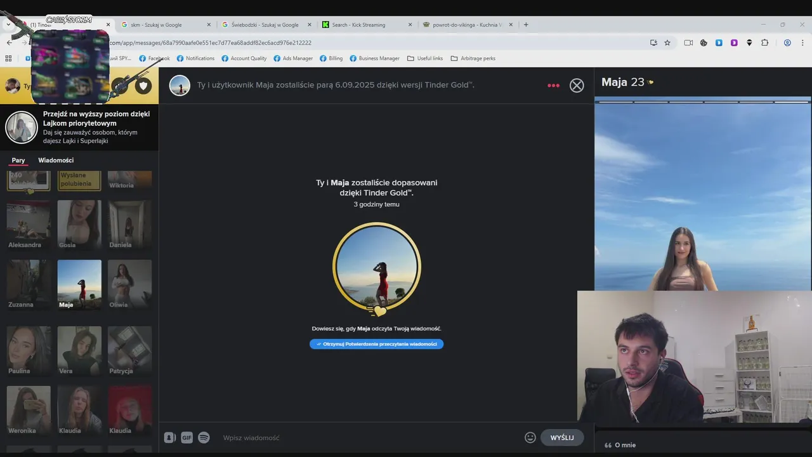812x457 pixels.
Task: Open Wiktoria's match thumbnail
Action: [129, 181]
